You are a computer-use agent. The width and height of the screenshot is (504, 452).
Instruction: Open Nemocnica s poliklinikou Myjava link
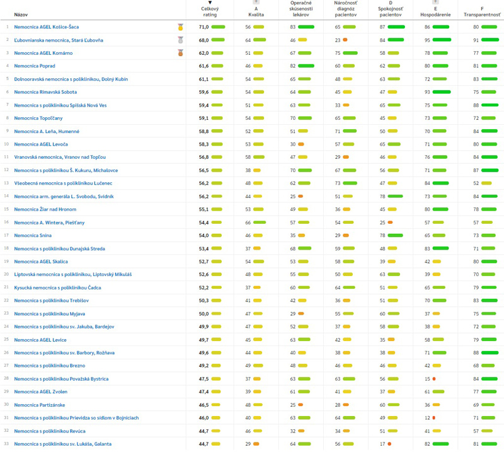[50, 314]
